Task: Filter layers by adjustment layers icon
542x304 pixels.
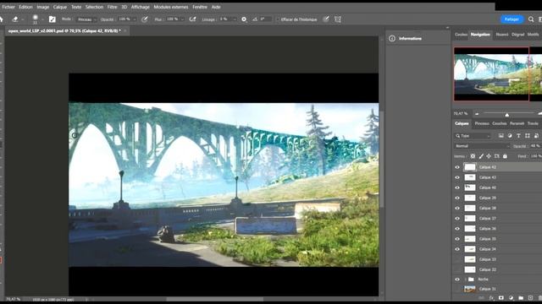Action: [x=510, y=136]
